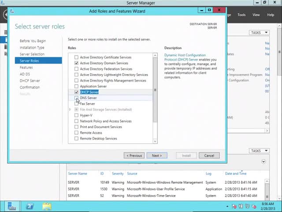Open File Explorer from the taskbar
The height and width of the screenshot is (212, 282).
pyautogui.click(x=47, y=206)
